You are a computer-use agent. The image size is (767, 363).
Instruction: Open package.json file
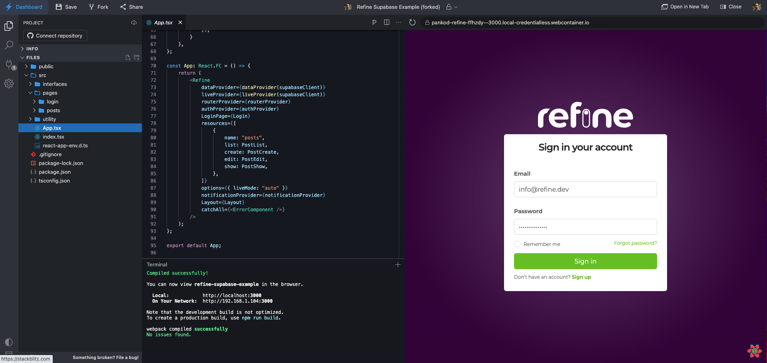coord(80,172)
